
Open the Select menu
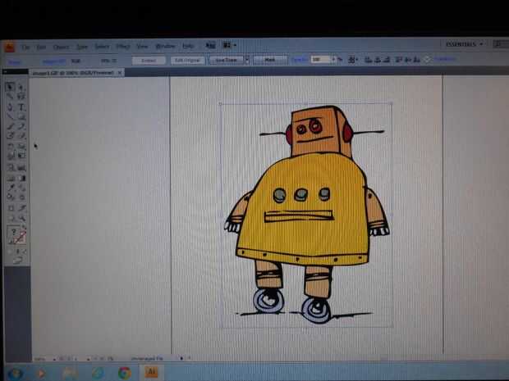pyautogui.click(x=102, y=47)
